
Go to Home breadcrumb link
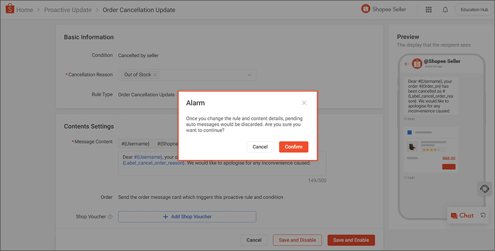tap(25, 10)
